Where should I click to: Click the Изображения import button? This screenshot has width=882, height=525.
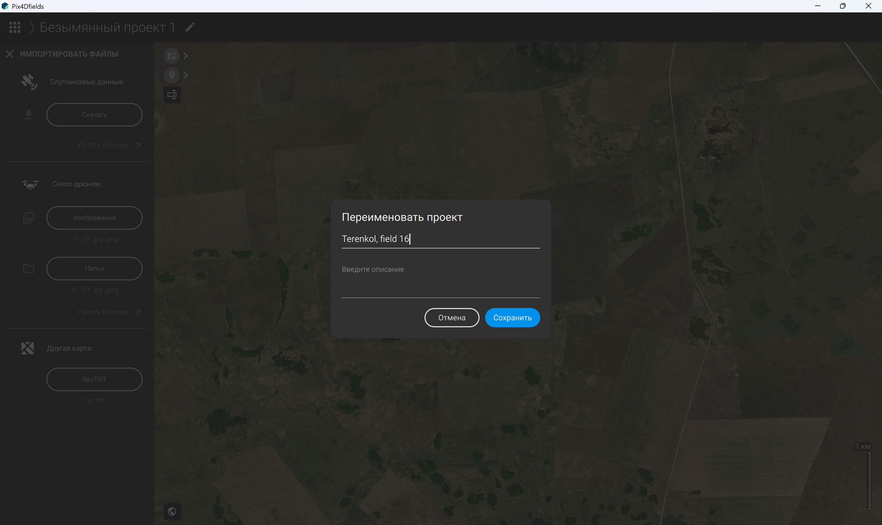pyautogui.click(x=95, y=218)
